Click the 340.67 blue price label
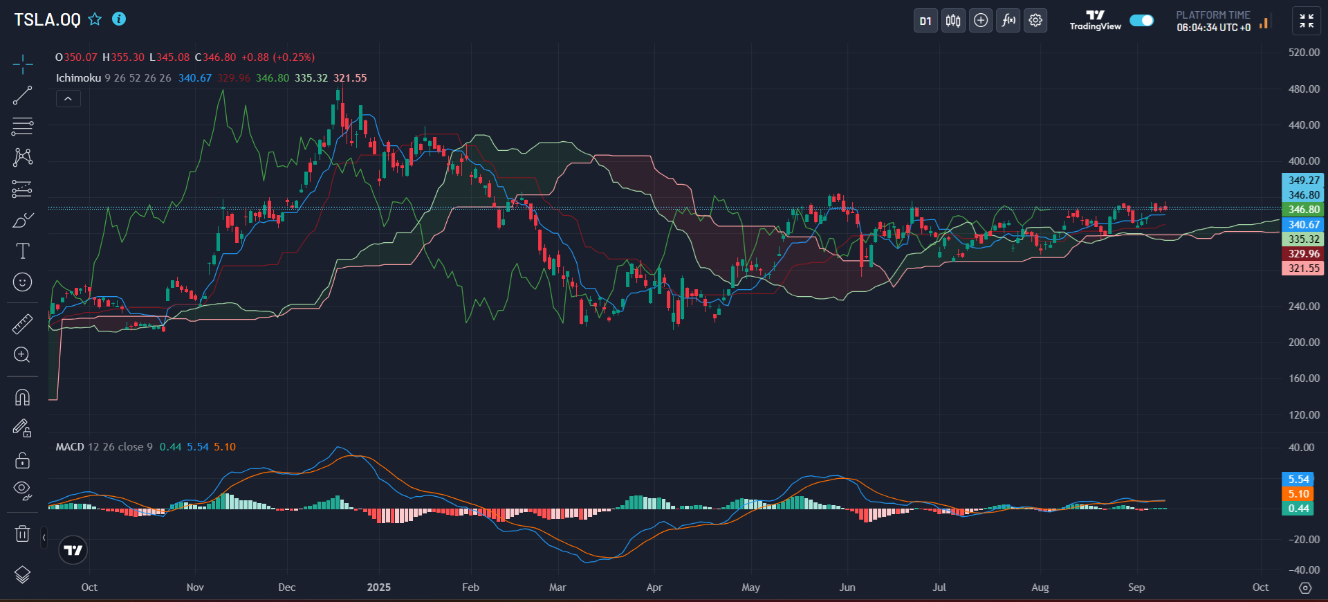 point(1303,224)
